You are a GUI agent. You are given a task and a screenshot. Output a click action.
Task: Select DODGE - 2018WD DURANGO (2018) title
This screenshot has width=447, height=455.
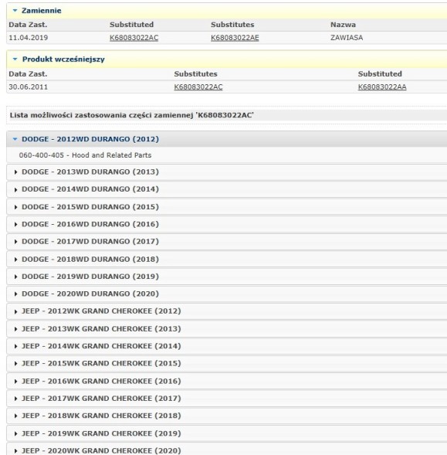coord(90,259)
